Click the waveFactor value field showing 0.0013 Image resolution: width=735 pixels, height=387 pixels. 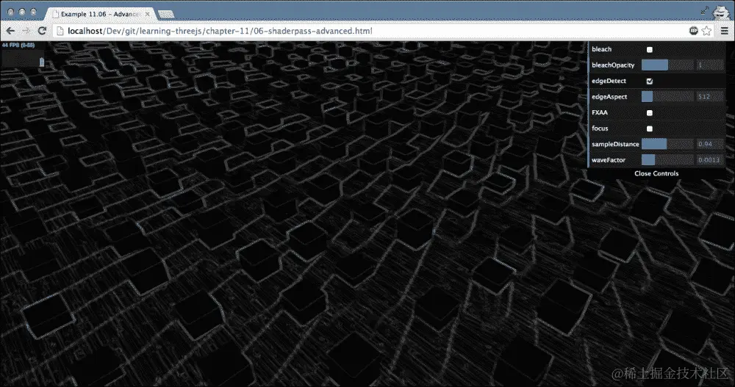click(709, 160)
